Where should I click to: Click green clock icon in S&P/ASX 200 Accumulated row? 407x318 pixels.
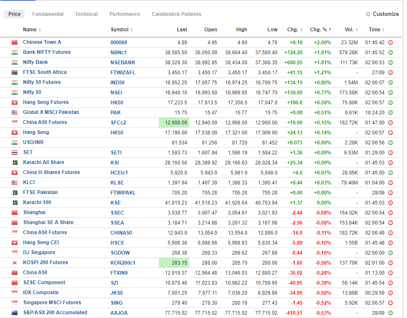coord(390,313)
